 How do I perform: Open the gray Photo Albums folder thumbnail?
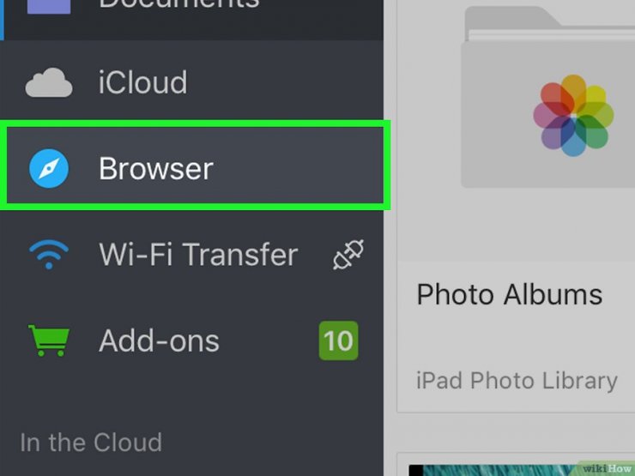(548, 97)
